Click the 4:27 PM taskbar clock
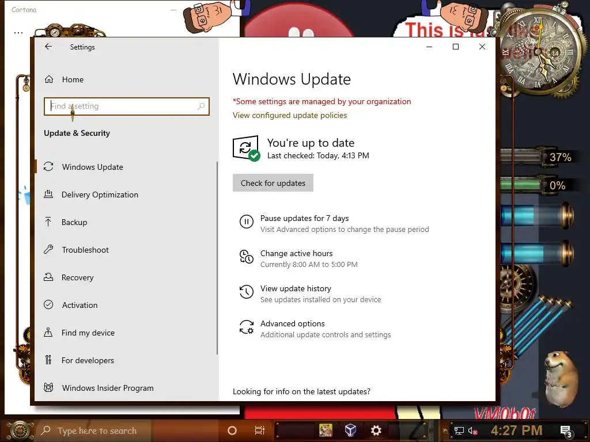The width and height of the screenshot is (590, 442). [517, 430]
